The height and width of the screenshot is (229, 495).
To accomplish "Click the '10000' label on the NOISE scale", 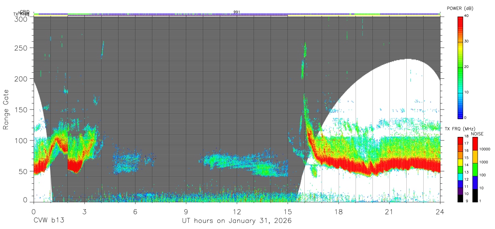I will 485,149.
